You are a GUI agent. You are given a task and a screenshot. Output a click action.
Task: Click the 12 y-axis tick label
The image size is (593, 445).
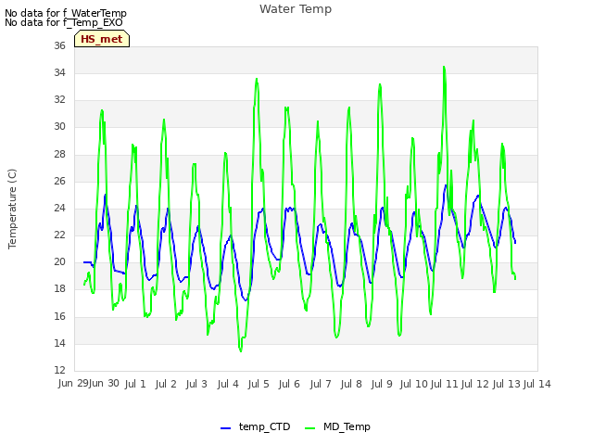click(x=59, y=370)
